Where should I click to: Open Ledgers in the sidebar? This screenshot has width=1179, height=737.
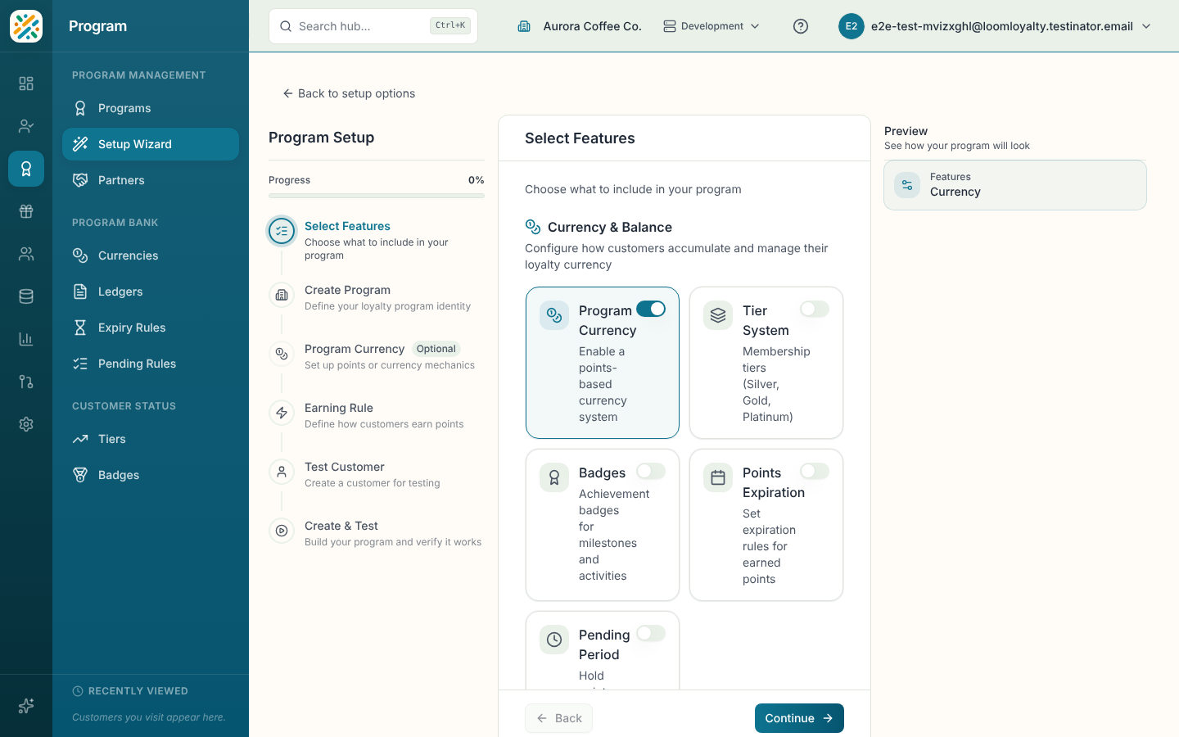(x=151, y=292)
